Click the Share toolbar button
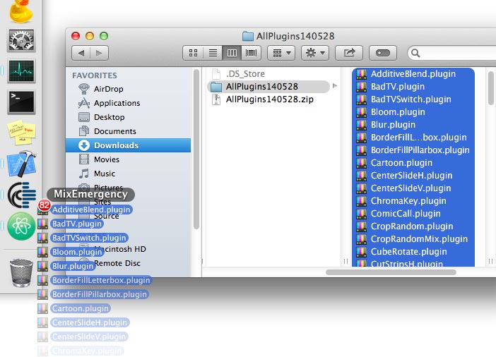The width and height of the screenshot is (496, 357). point(349,53)
